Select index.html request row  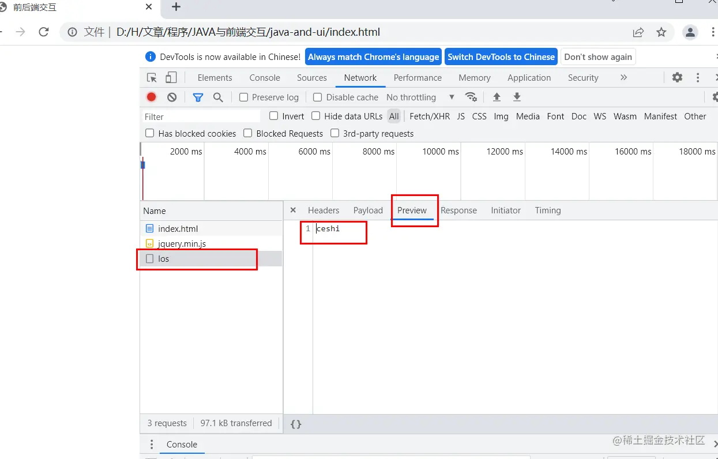pyautogui.click(x=211, y=229)
